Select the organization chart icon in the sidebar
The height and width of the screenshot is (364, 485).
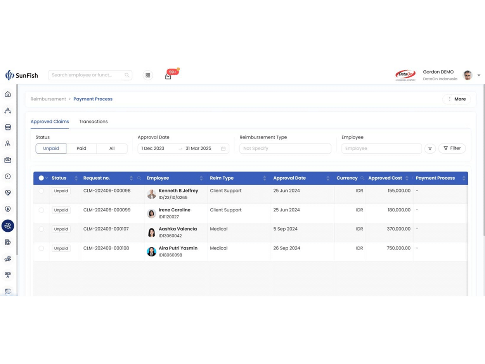[x=8, y=110]
